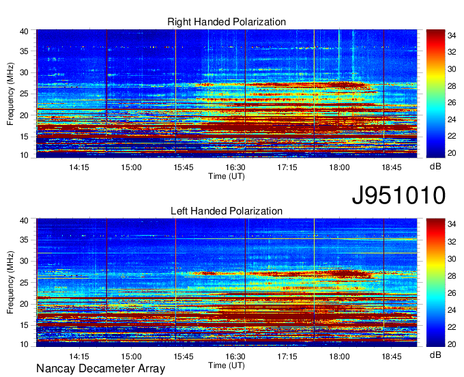Click the dB label under Left Handed color bar
The width and height of the screenshot is (464, 377).
tap(435, 355)
